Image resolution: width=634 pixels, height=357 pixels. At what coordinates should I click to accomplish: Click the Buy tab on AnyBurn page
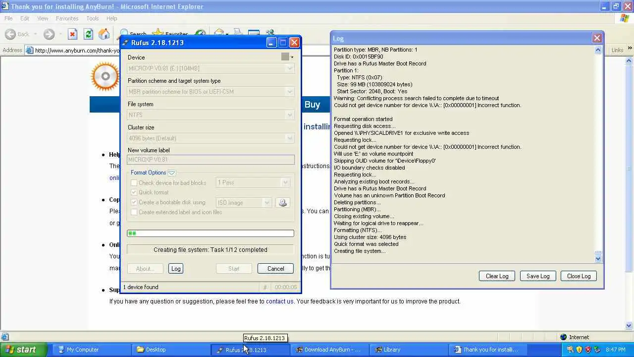(312, 105)
